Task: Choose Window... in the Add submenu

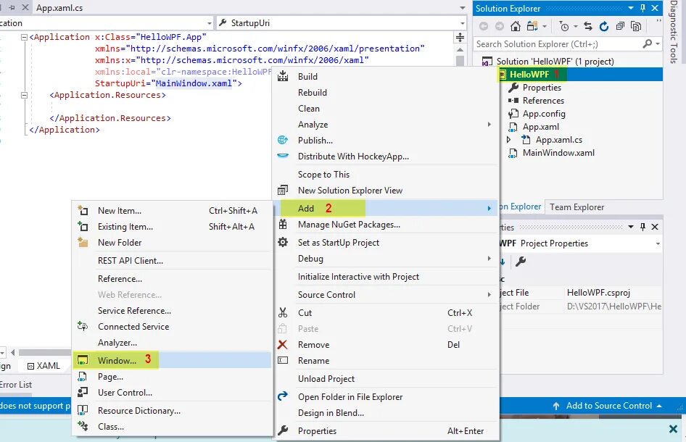Action: coord(172,360)
